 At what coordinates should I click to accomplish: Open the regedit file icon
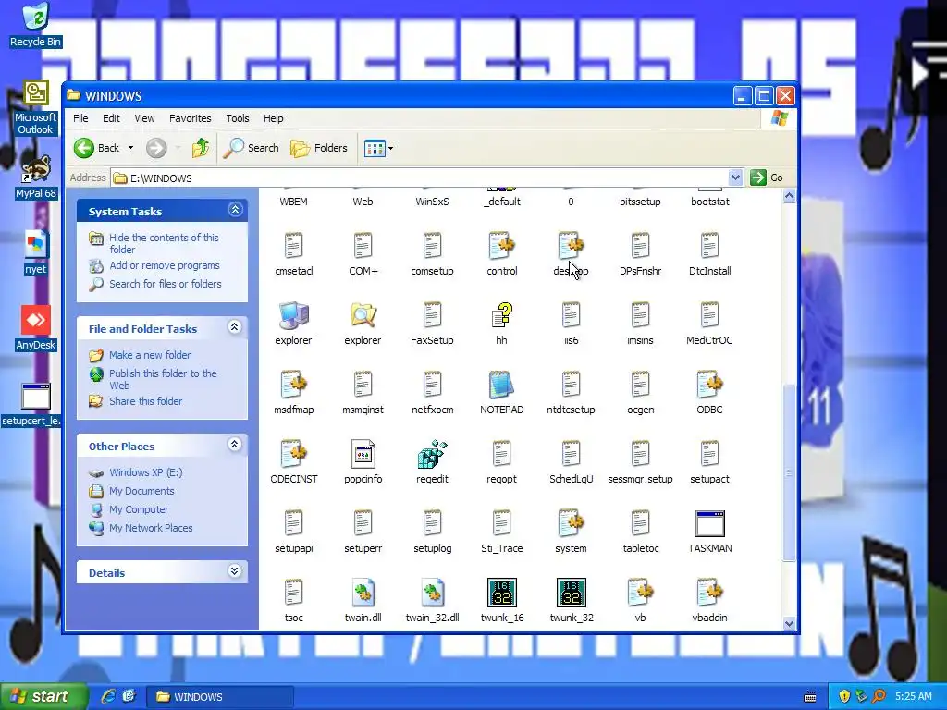[432, 454]
